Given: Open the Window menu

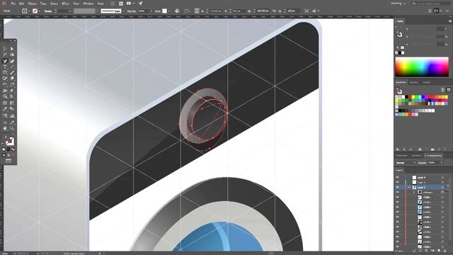Looking at the screenshot, I should 88,4.
